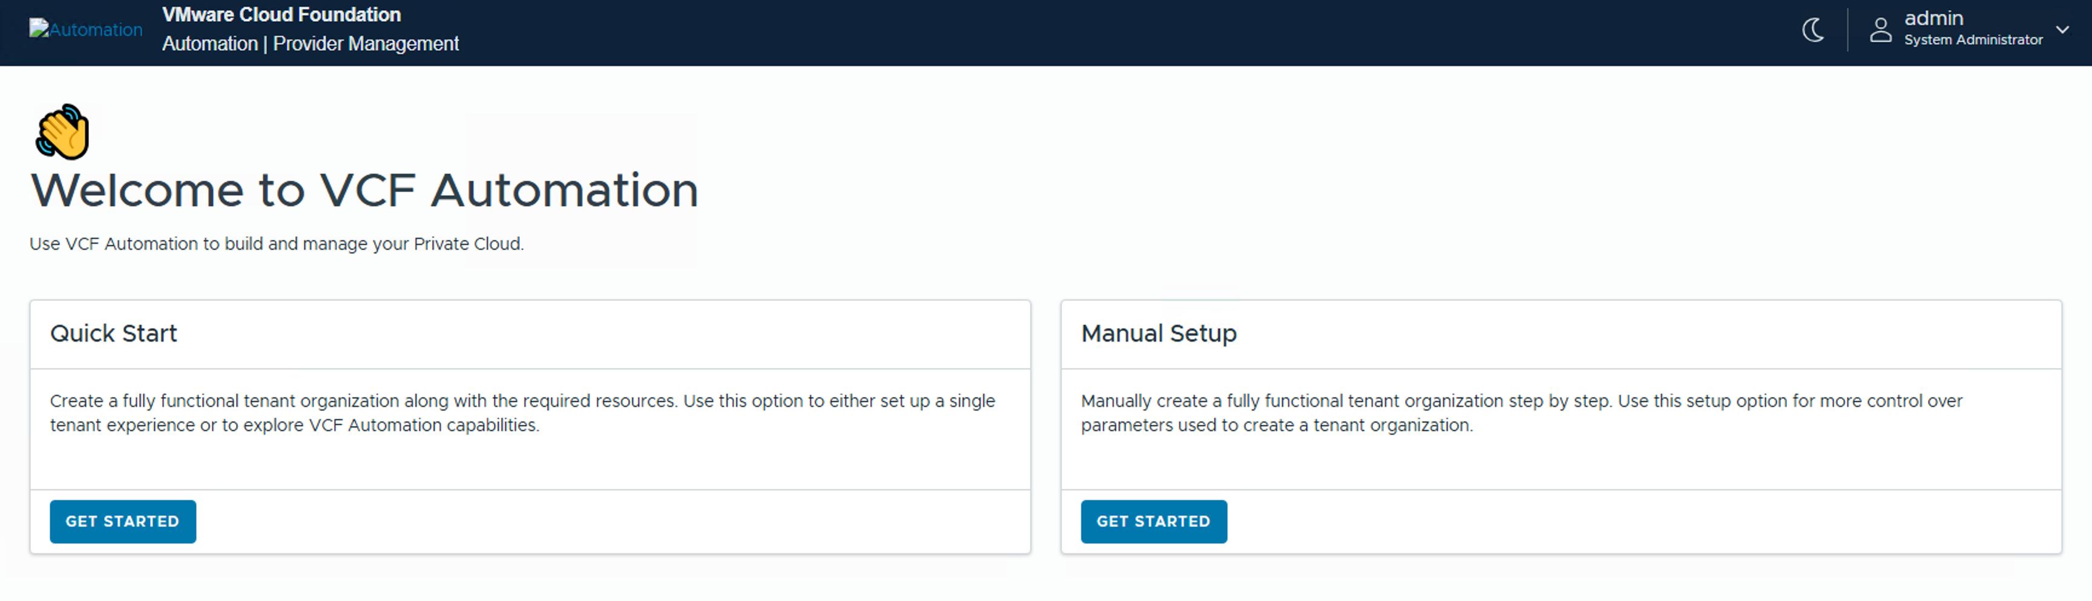Click the Provider Management header text

(366, 44)
